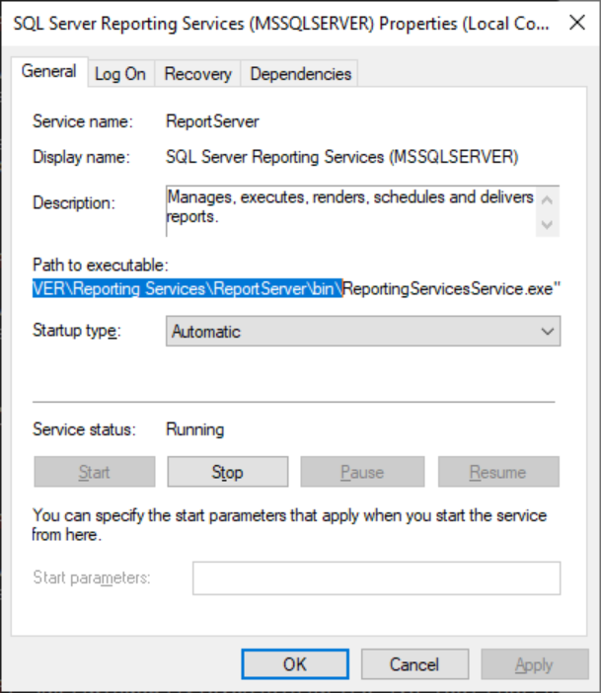Open the Log On tab

click(x=119, y=74)
